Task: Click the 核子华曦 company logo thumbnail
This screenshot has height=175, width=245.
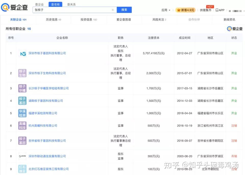Action: 22,88
